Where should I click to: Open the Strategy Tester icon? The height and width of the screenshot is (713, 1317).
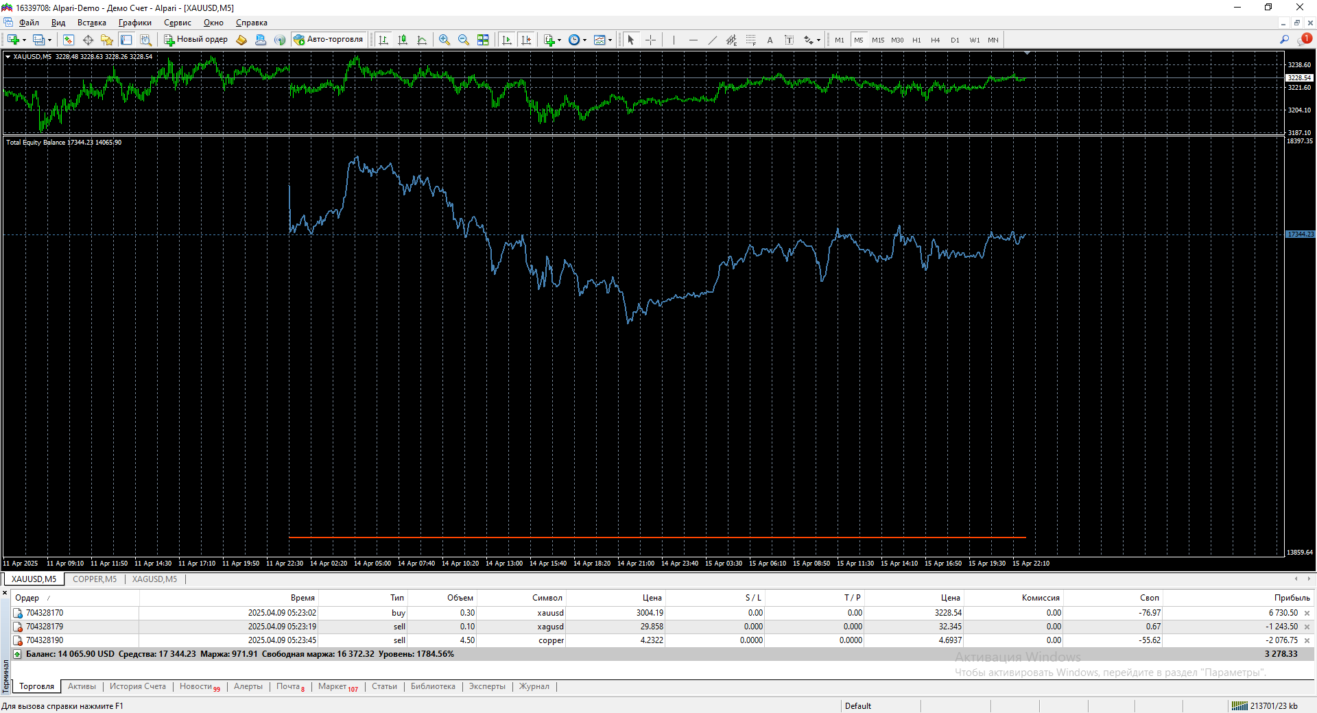[145, 40]
